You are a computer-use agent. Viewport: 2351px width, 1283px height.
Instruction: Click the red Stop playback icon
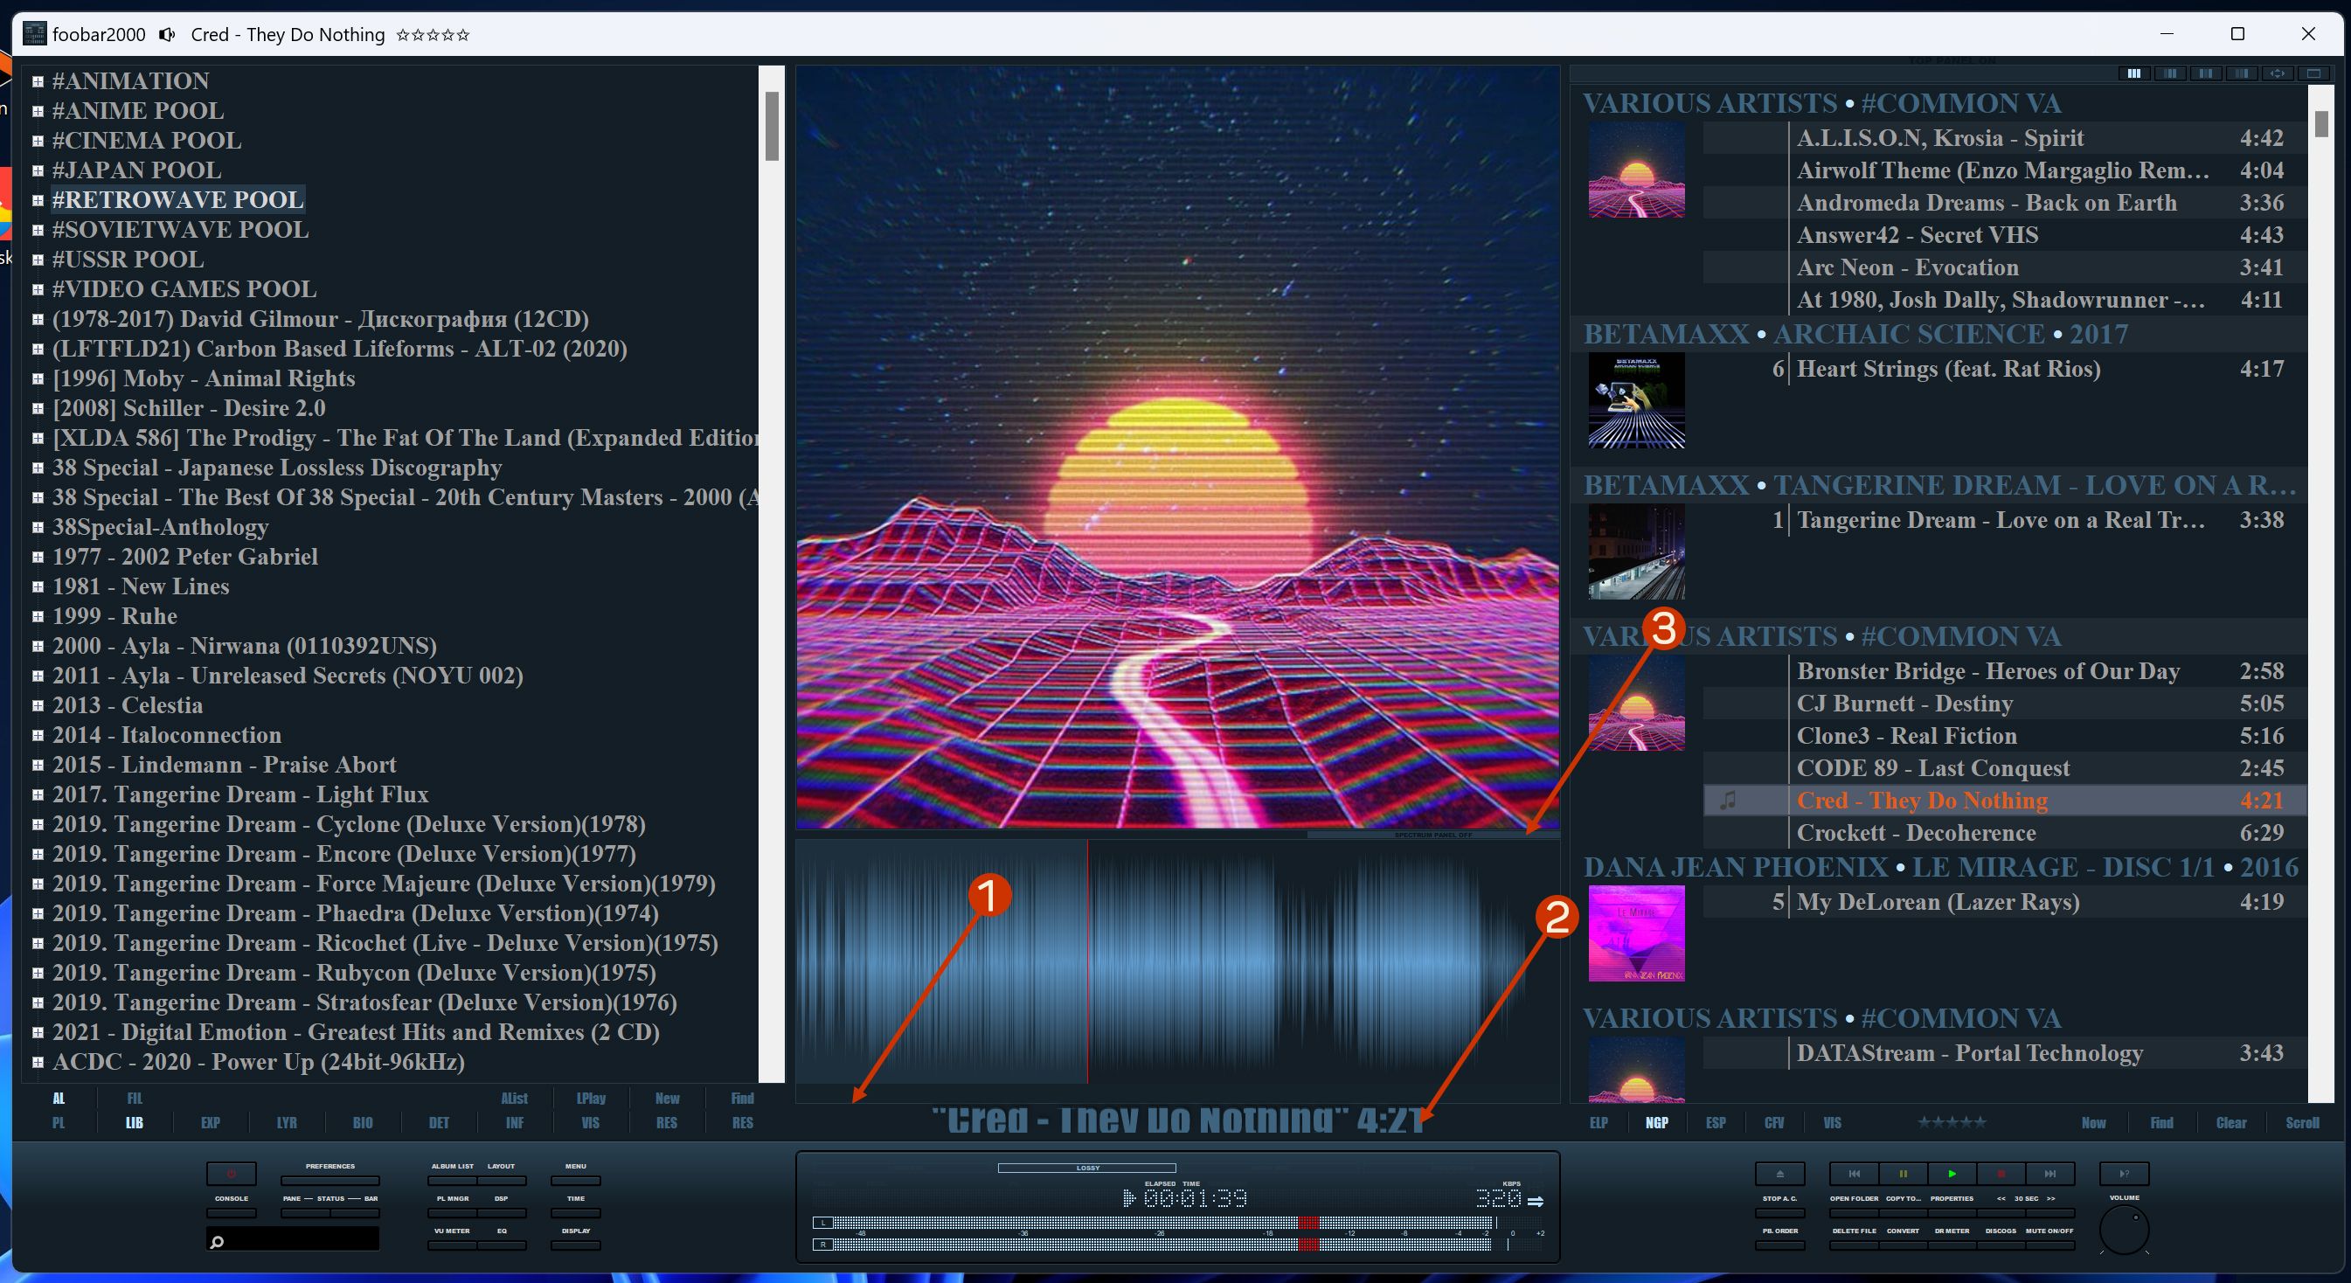tap(2001, 1174)
